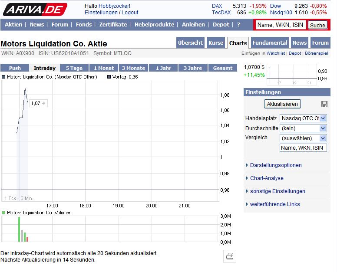The width and height of the screenshot is (337, 272).
Task: Click the Watchlist link
Action: coord(276,53)
